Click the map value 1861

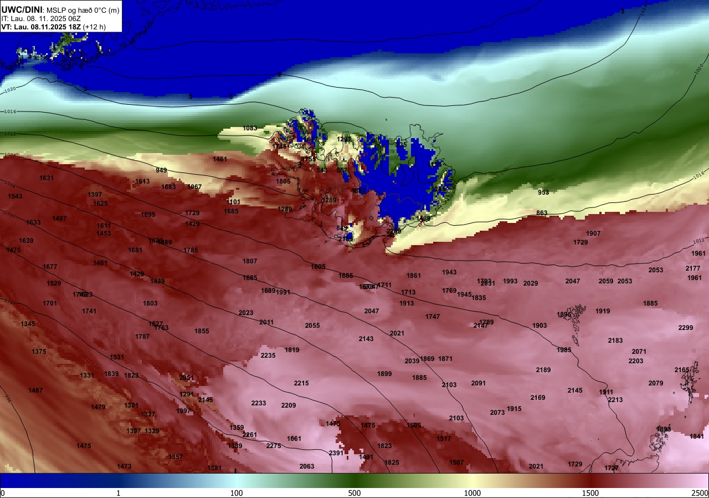coord(414,276)
